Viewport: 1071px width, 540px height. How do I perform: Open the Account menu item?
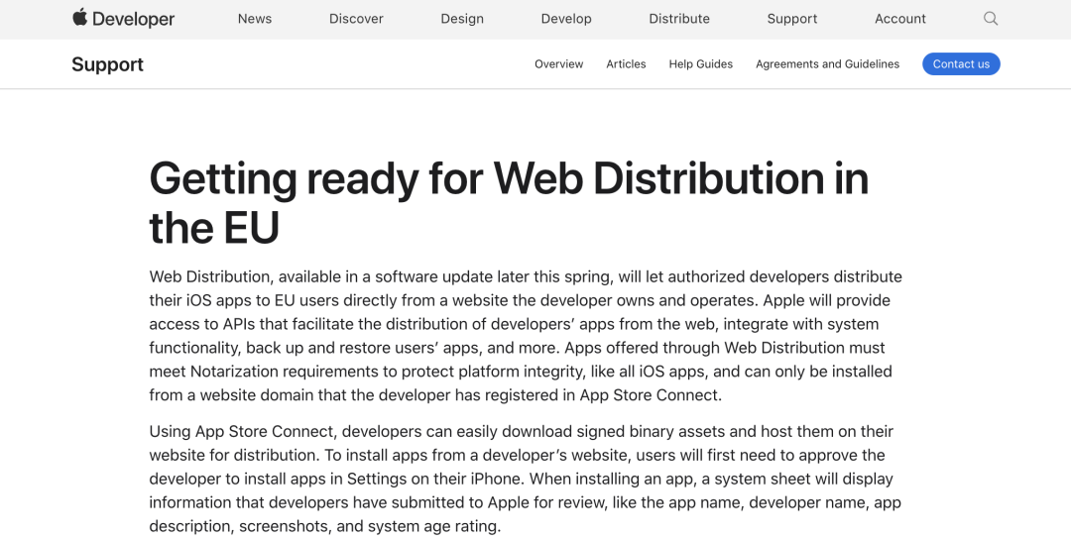pyautogui.click(x=900, y=19)
